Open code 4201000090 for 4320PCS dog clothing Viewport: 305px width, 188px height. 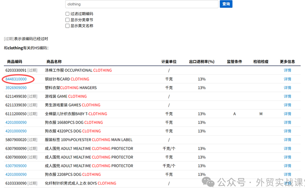tap(16, 131)
